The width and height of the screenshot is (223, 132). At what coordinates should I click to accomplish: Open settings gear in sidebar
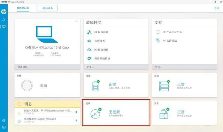[x=4, y=121]
